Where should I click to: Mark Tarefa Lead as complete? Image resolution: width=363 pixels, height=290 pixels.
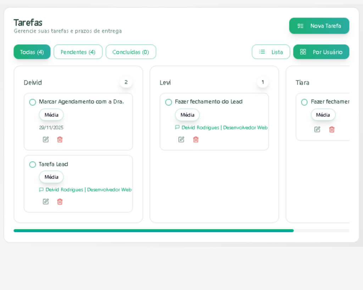pyautogui.click(x=33, y=165)
